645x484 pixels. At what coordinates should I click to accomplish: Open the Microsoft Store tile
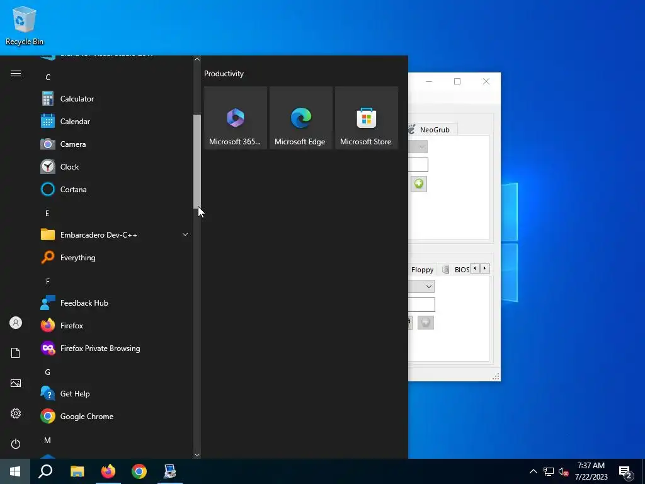click(367, 118)
